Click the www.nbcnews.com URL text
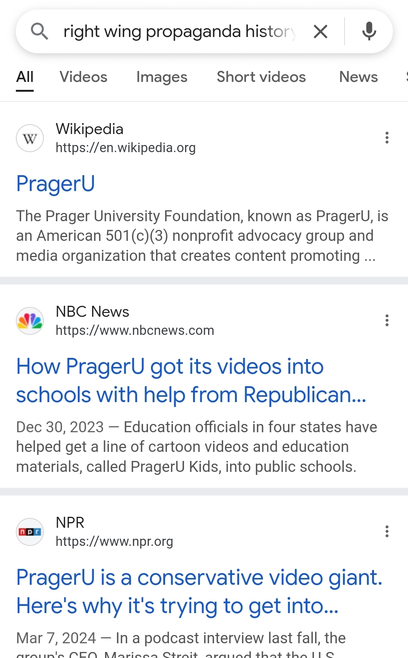Viewport: 408px width, 658px height. [x=134, y=330]
